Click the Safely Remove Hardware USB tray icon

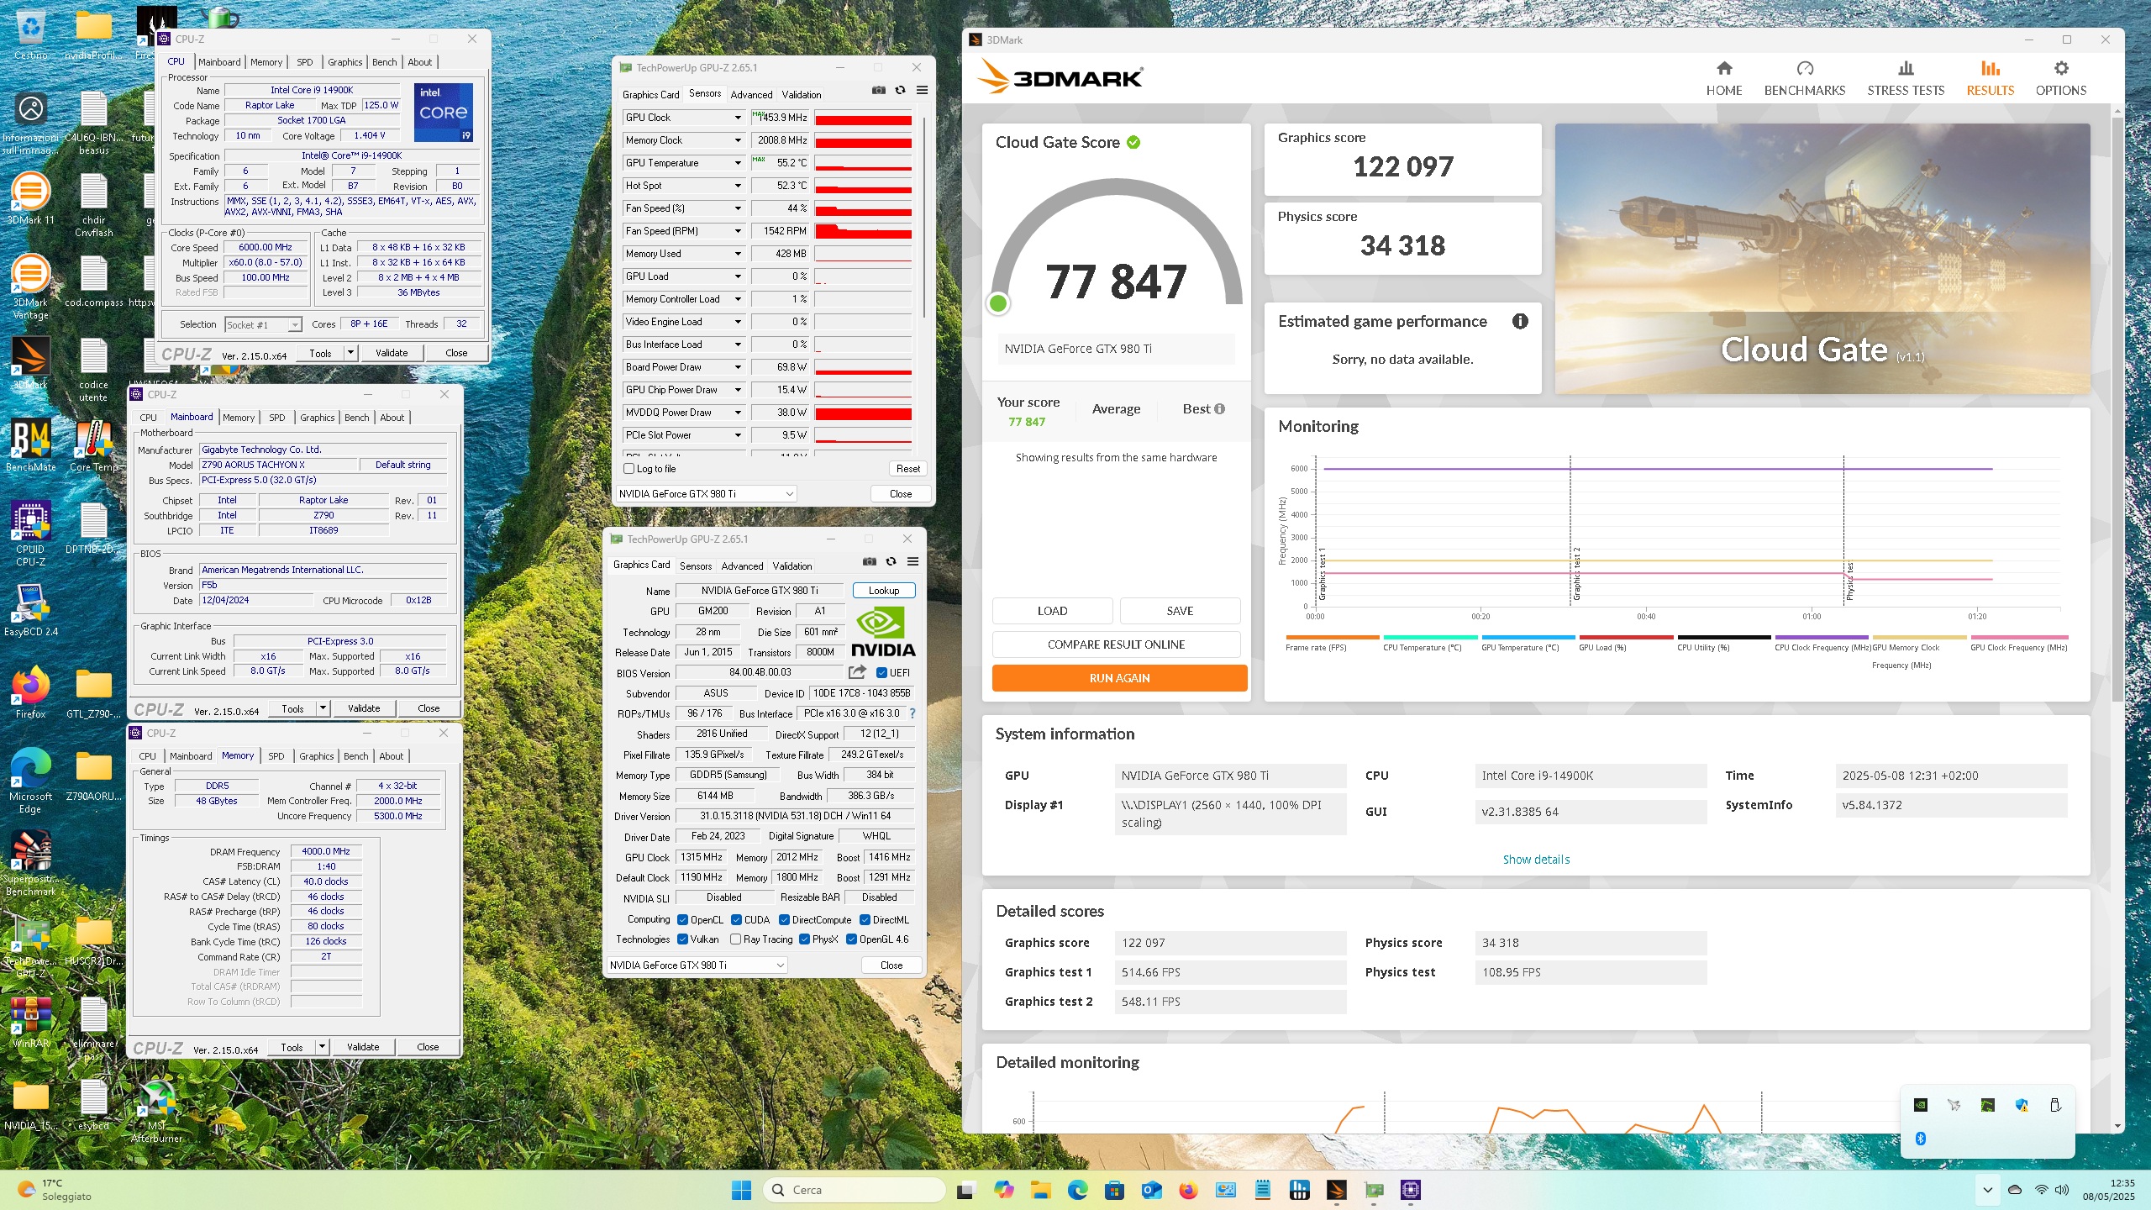(x=2055, y=1105)
